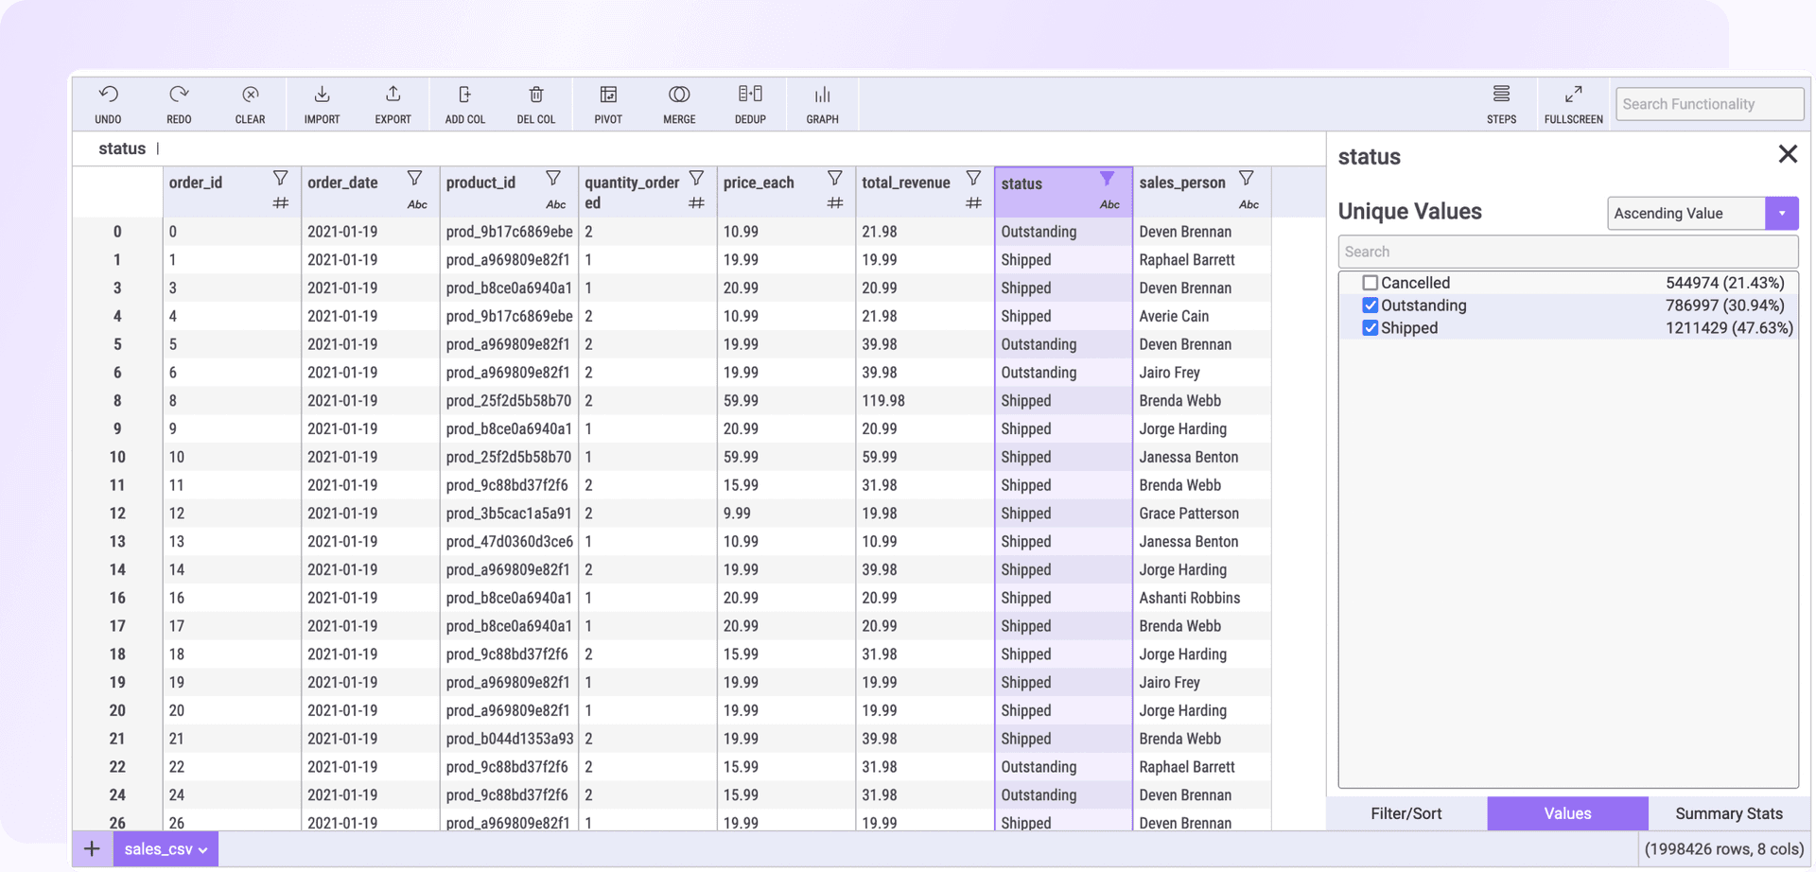
Task: Close the status side panel
Action: tap(1787, 154)
